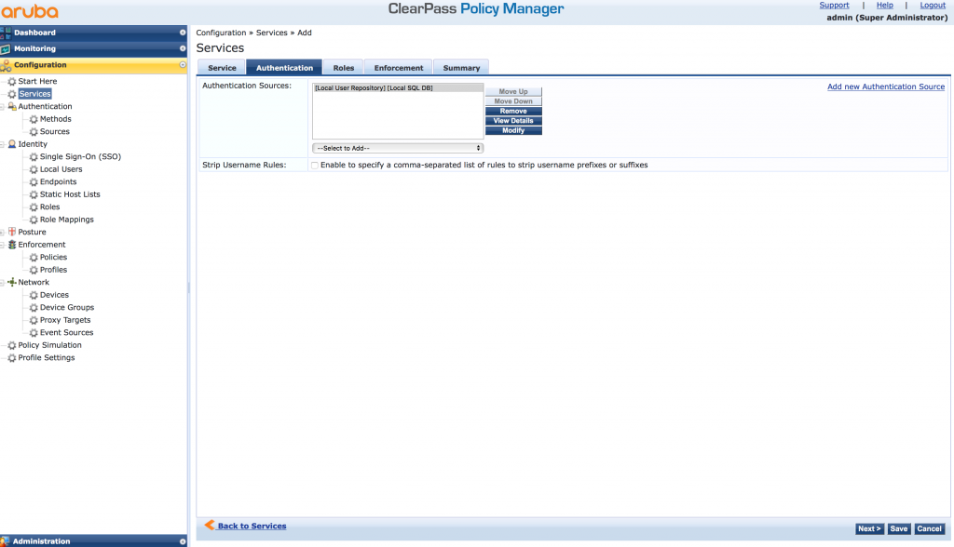Viewport: 954px width, 547px height.
Task: Open the Select to Add dropdown
Action: point(398,148)
